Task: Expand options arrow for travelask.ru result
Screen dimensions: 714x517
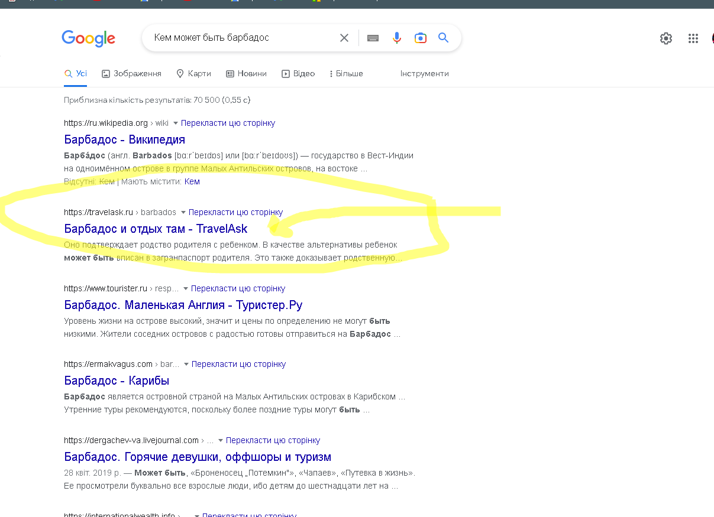Action: [x=183, y=213]
